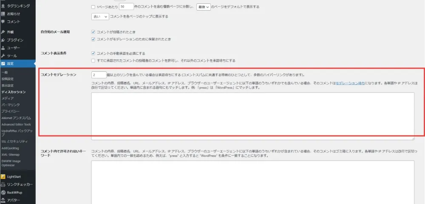
Task: Click the お知らせ sidebar icon
Action: point(3,14)
